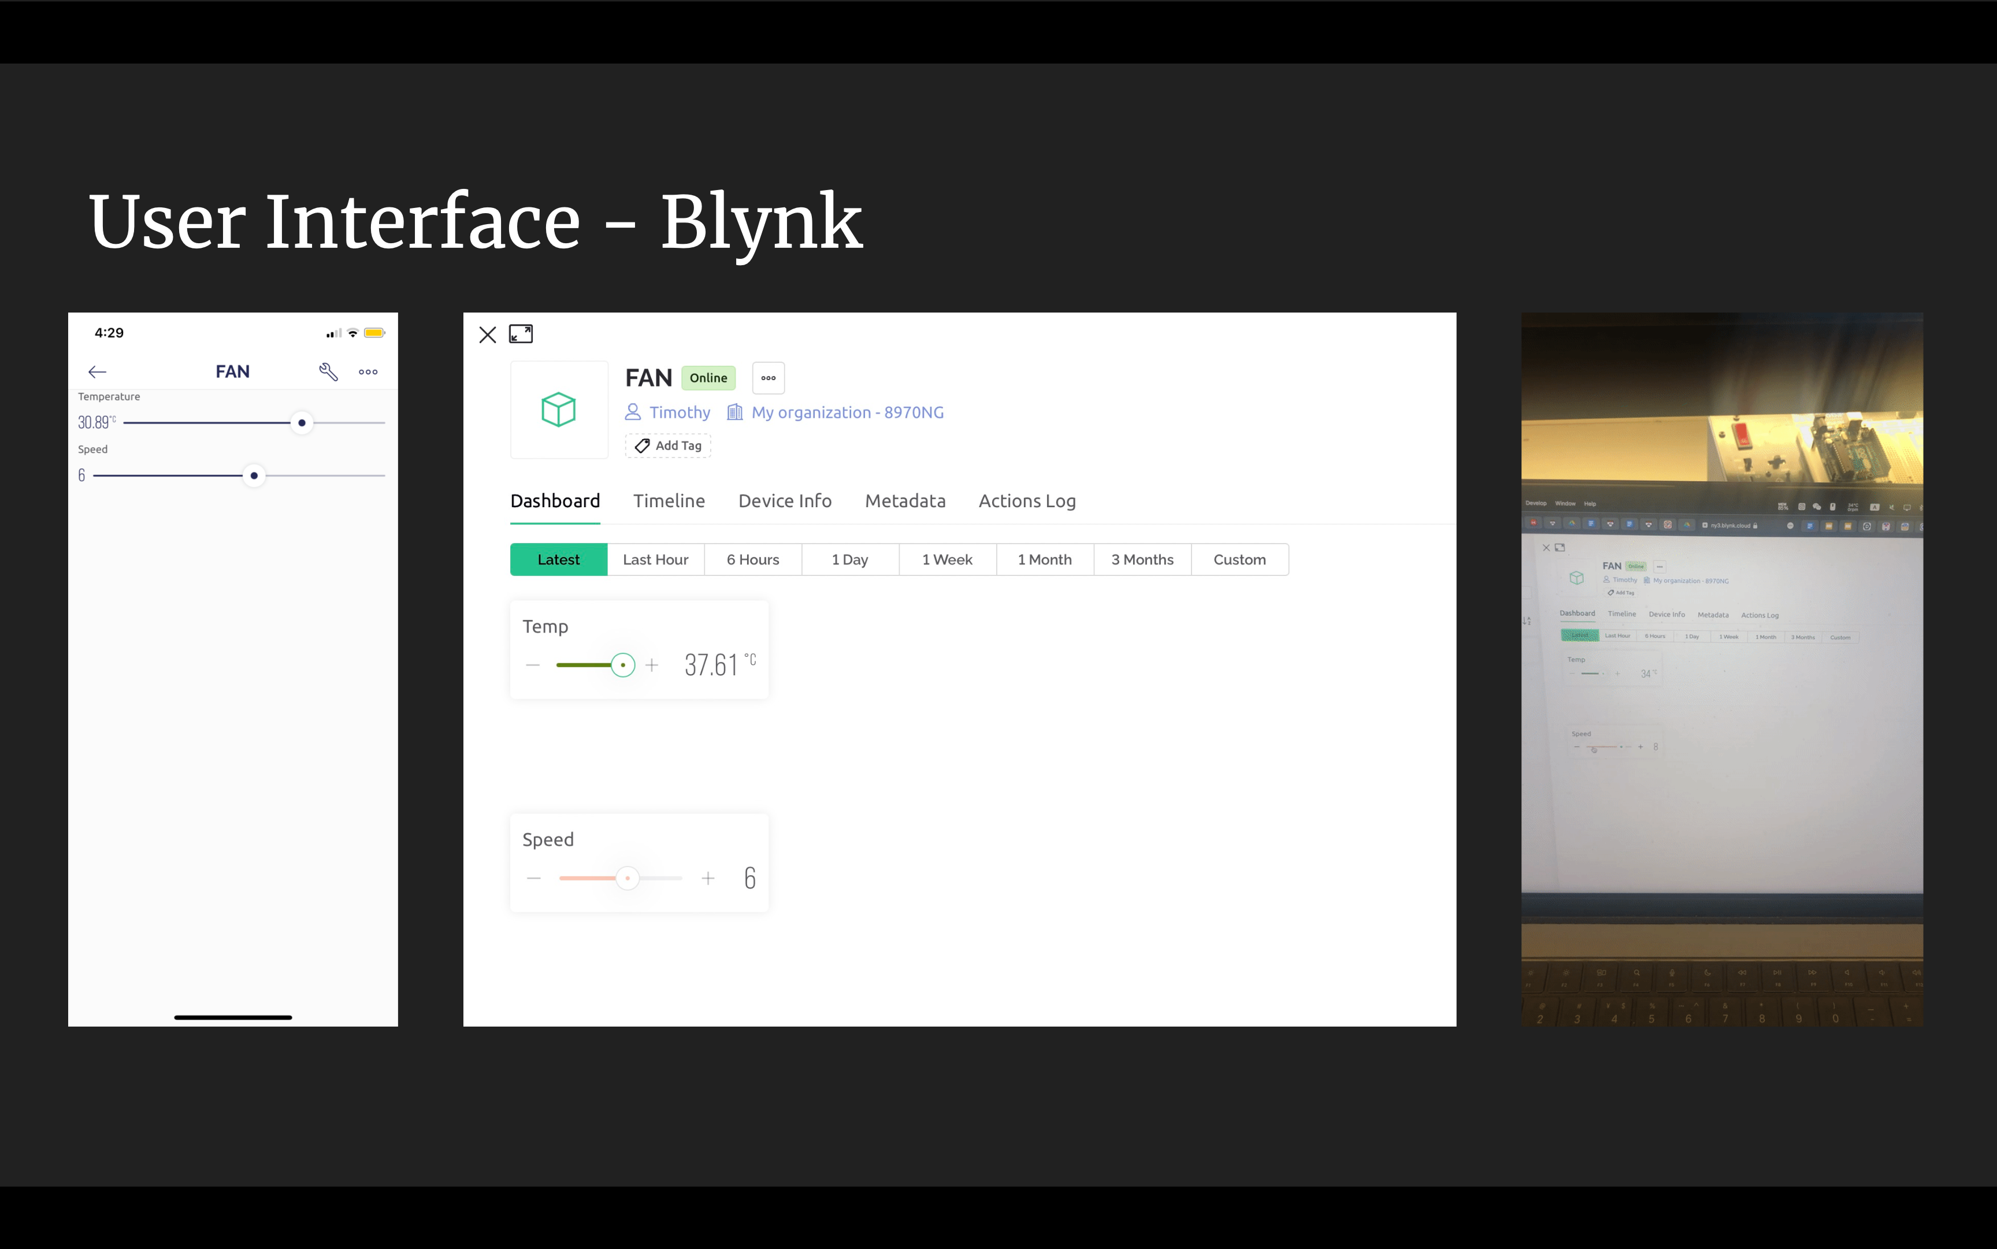Click the wrench settings icon in mobile app
1997x1249 pixels.
328,371
